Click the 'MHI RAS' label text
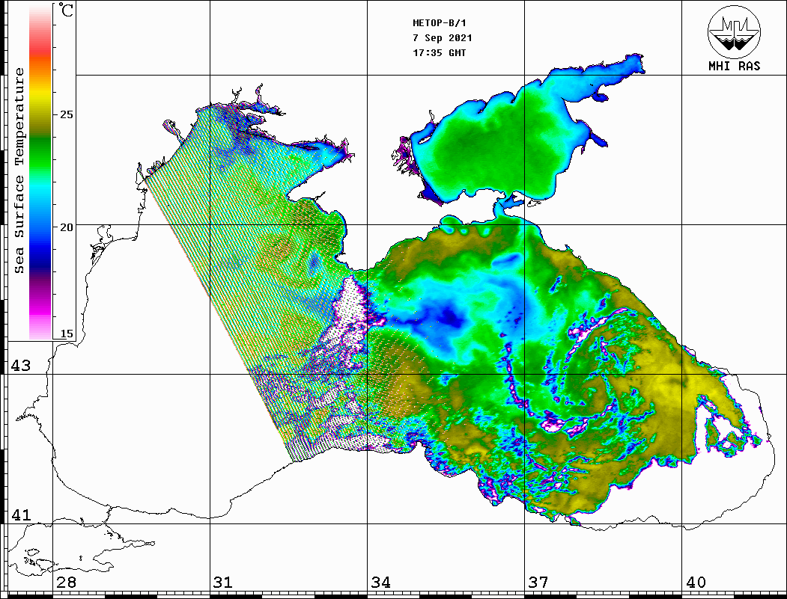This screenshot has height=599, width=787. 734,66
